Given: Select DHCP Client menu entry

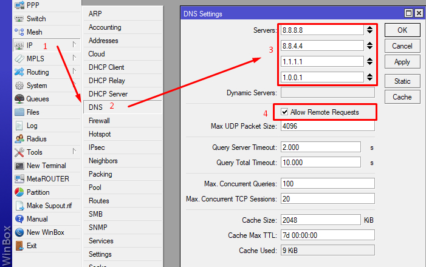Looking at the screenshot, I should click(x=123, y=67).
